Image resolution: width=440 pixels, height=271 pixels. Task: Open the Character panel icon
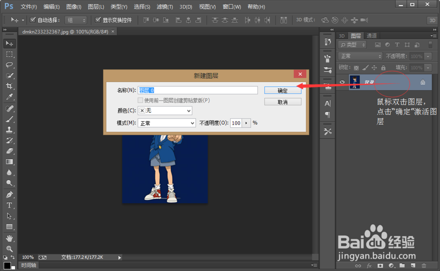click(x=327, y=104)
